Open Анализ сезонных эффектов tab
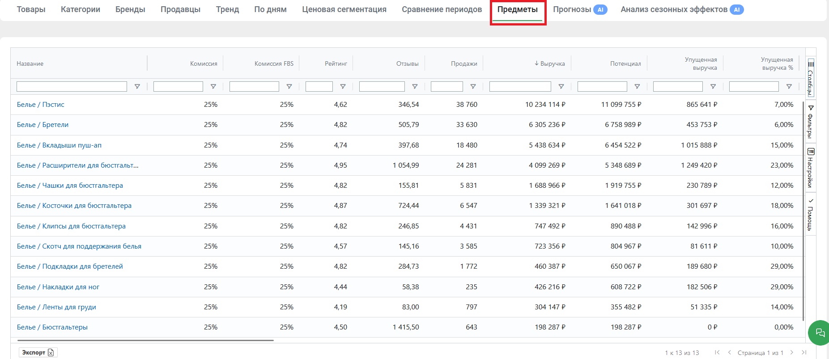Image resolution: width=829 pixels, height=359 pixels. coord(682,9)
